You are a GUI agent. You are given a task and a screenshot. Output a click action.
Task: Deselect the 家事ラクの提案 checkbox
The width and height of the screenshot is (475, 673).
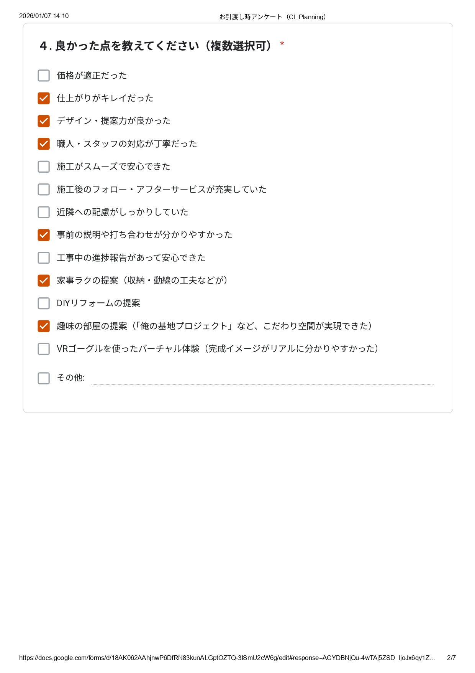click(x=44, y=280)
